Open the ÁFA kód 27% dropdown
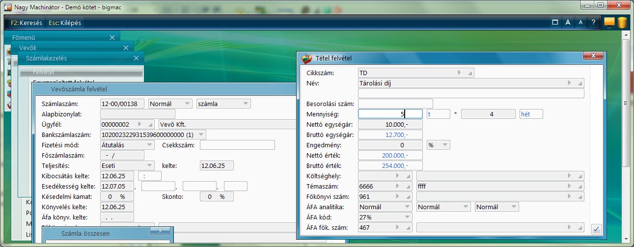Screen dimensions: 634x247 407,217
